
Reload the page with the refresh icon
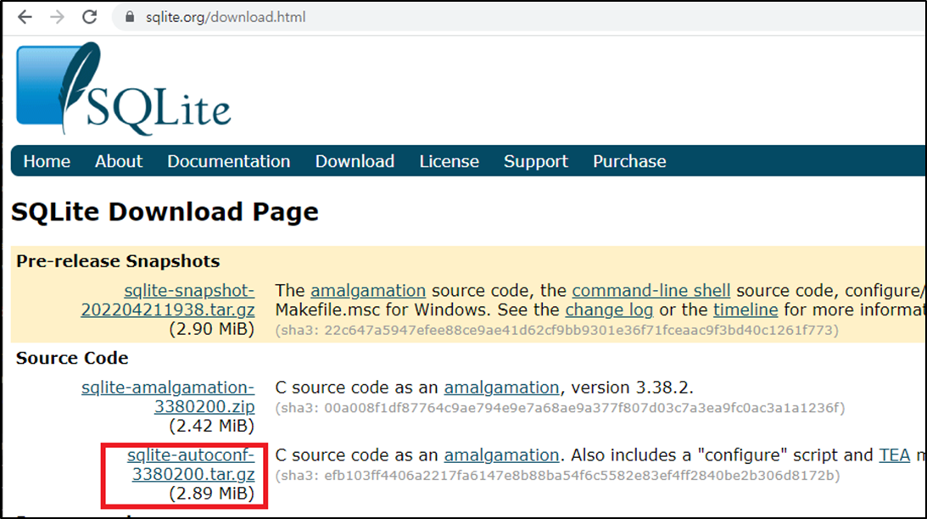[x=89, y=17]
